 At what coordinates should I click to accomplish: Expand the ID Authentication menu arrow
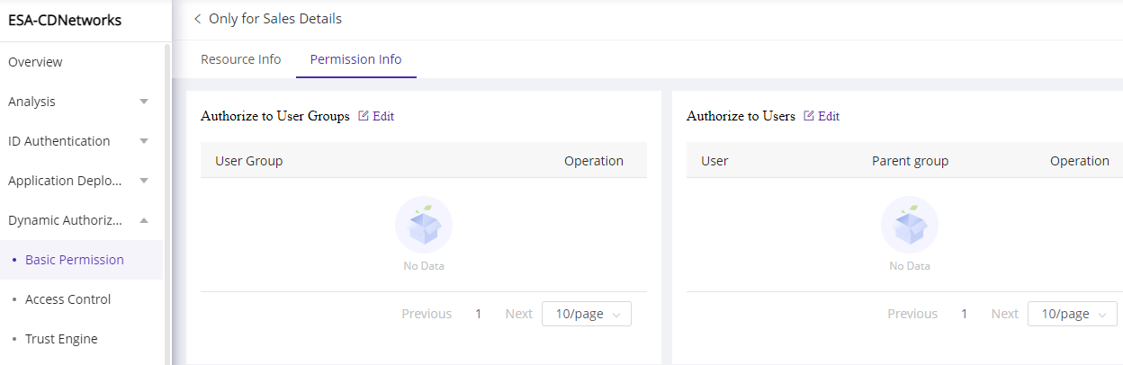click(x=144, y=141)
